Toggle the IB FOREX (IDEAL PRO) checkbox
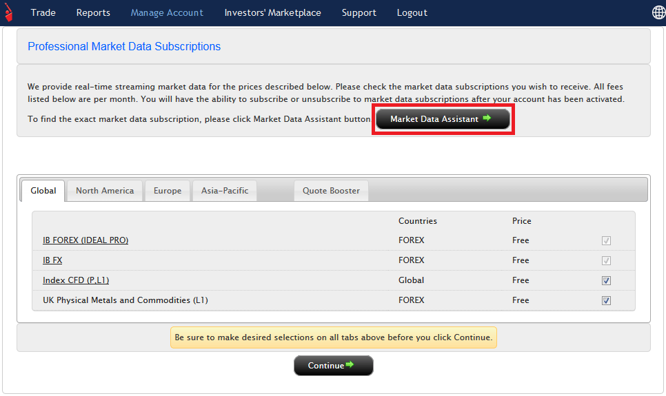 [x=606, y=240]
